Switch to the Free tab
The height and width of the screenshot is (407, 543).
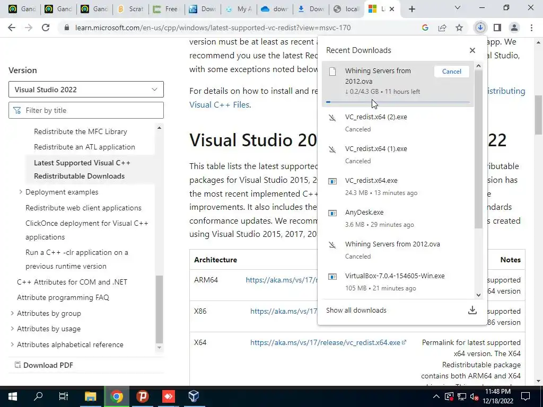tap(166, 9)
